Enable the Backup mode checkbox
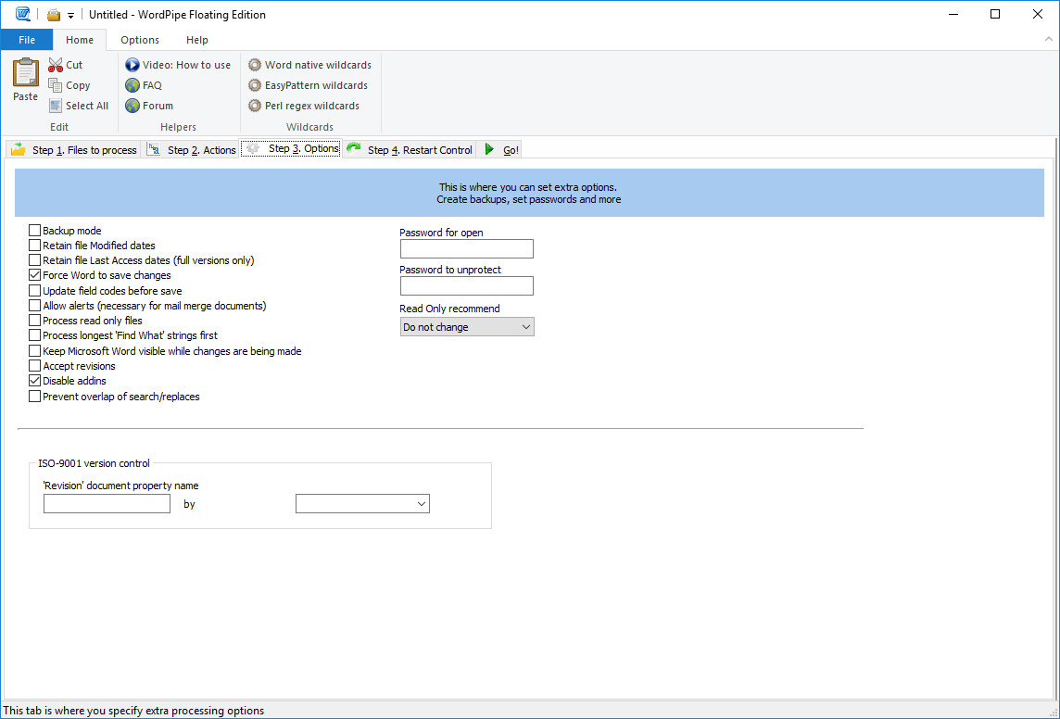The width and height of the screenshot is (1060, 719). pos(35,231)
